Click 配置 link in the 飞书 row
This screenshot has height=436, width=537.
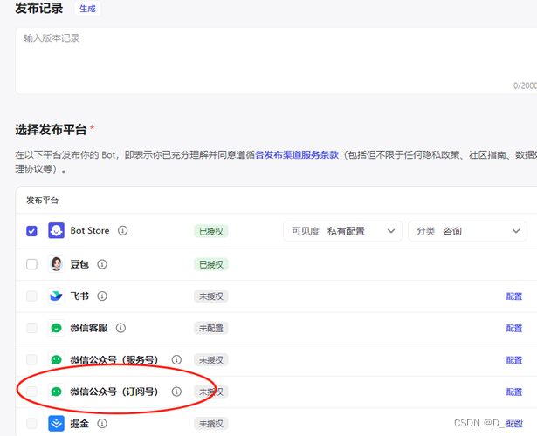pyautogui.click(x=514, y=296)
